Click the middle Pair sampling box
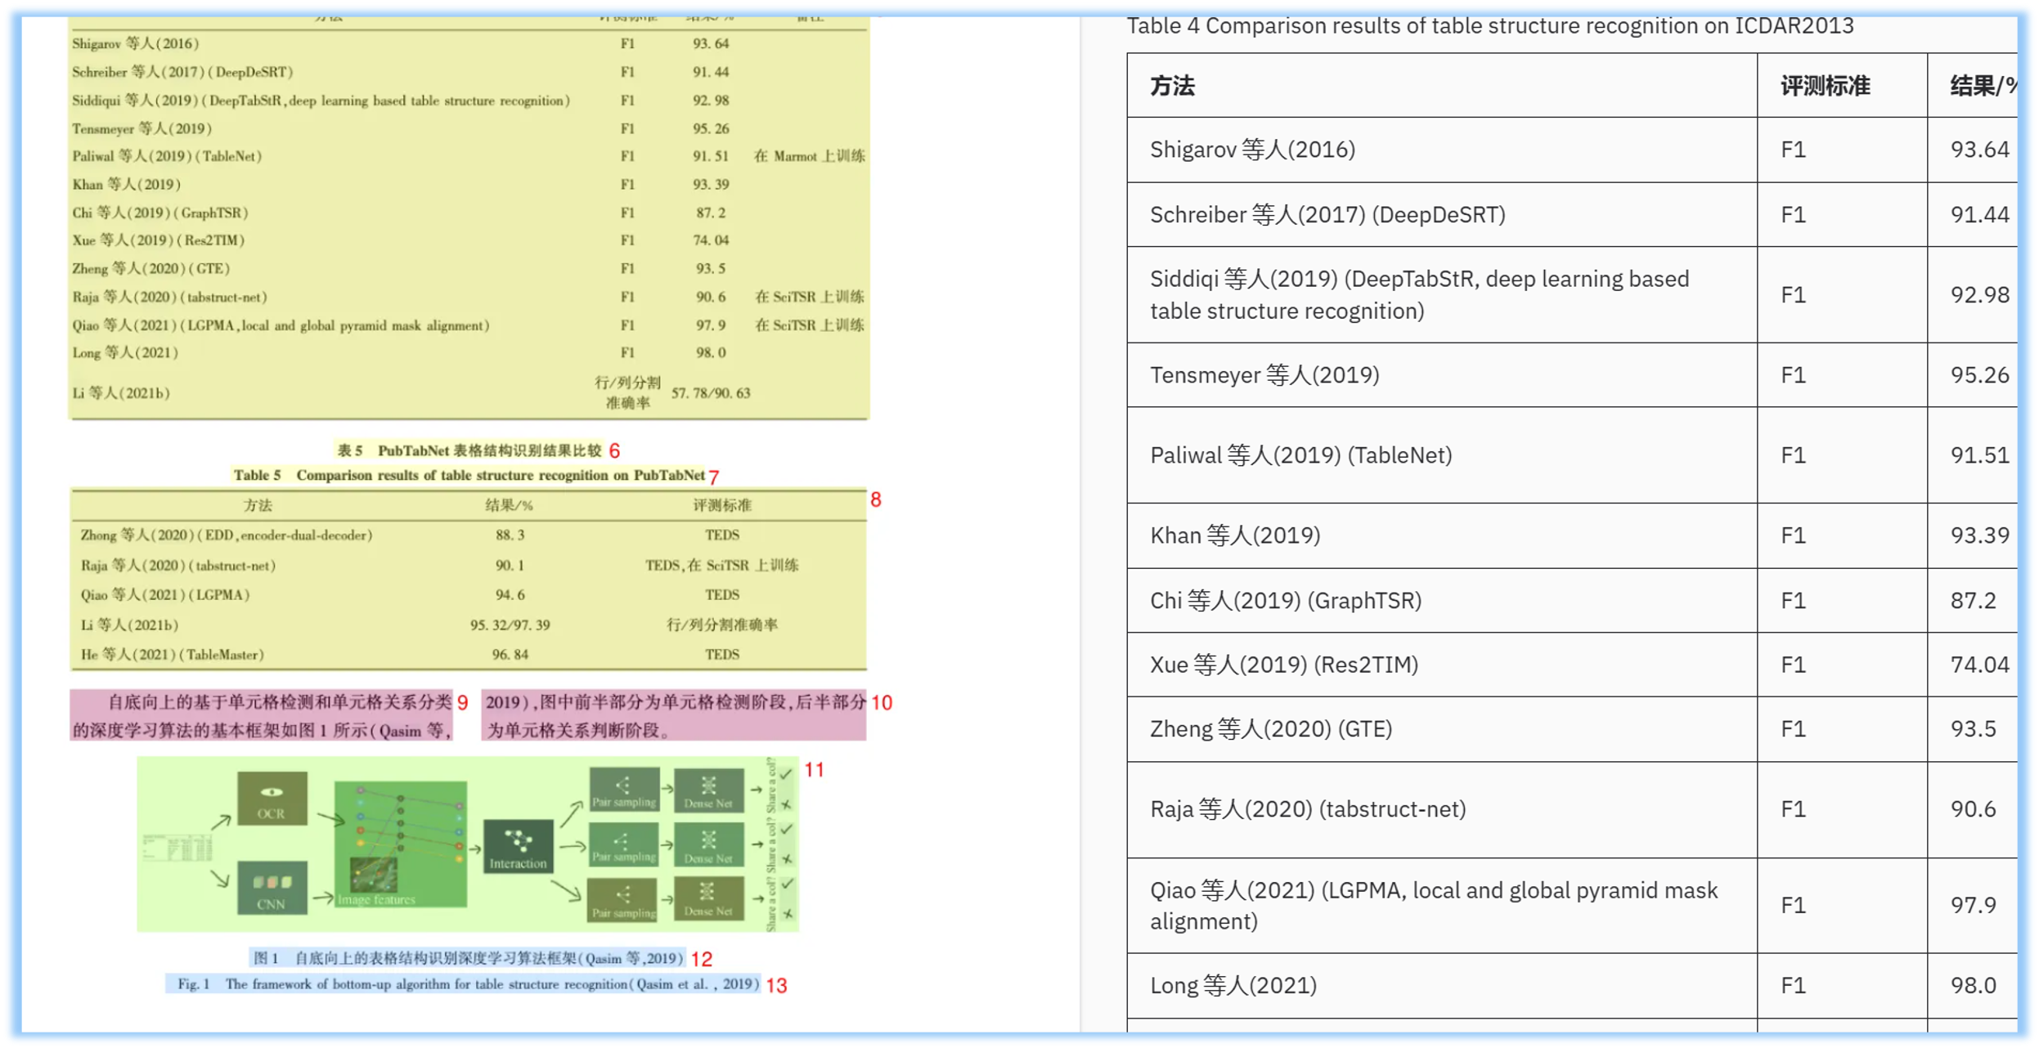 click(x=624, y=844)
